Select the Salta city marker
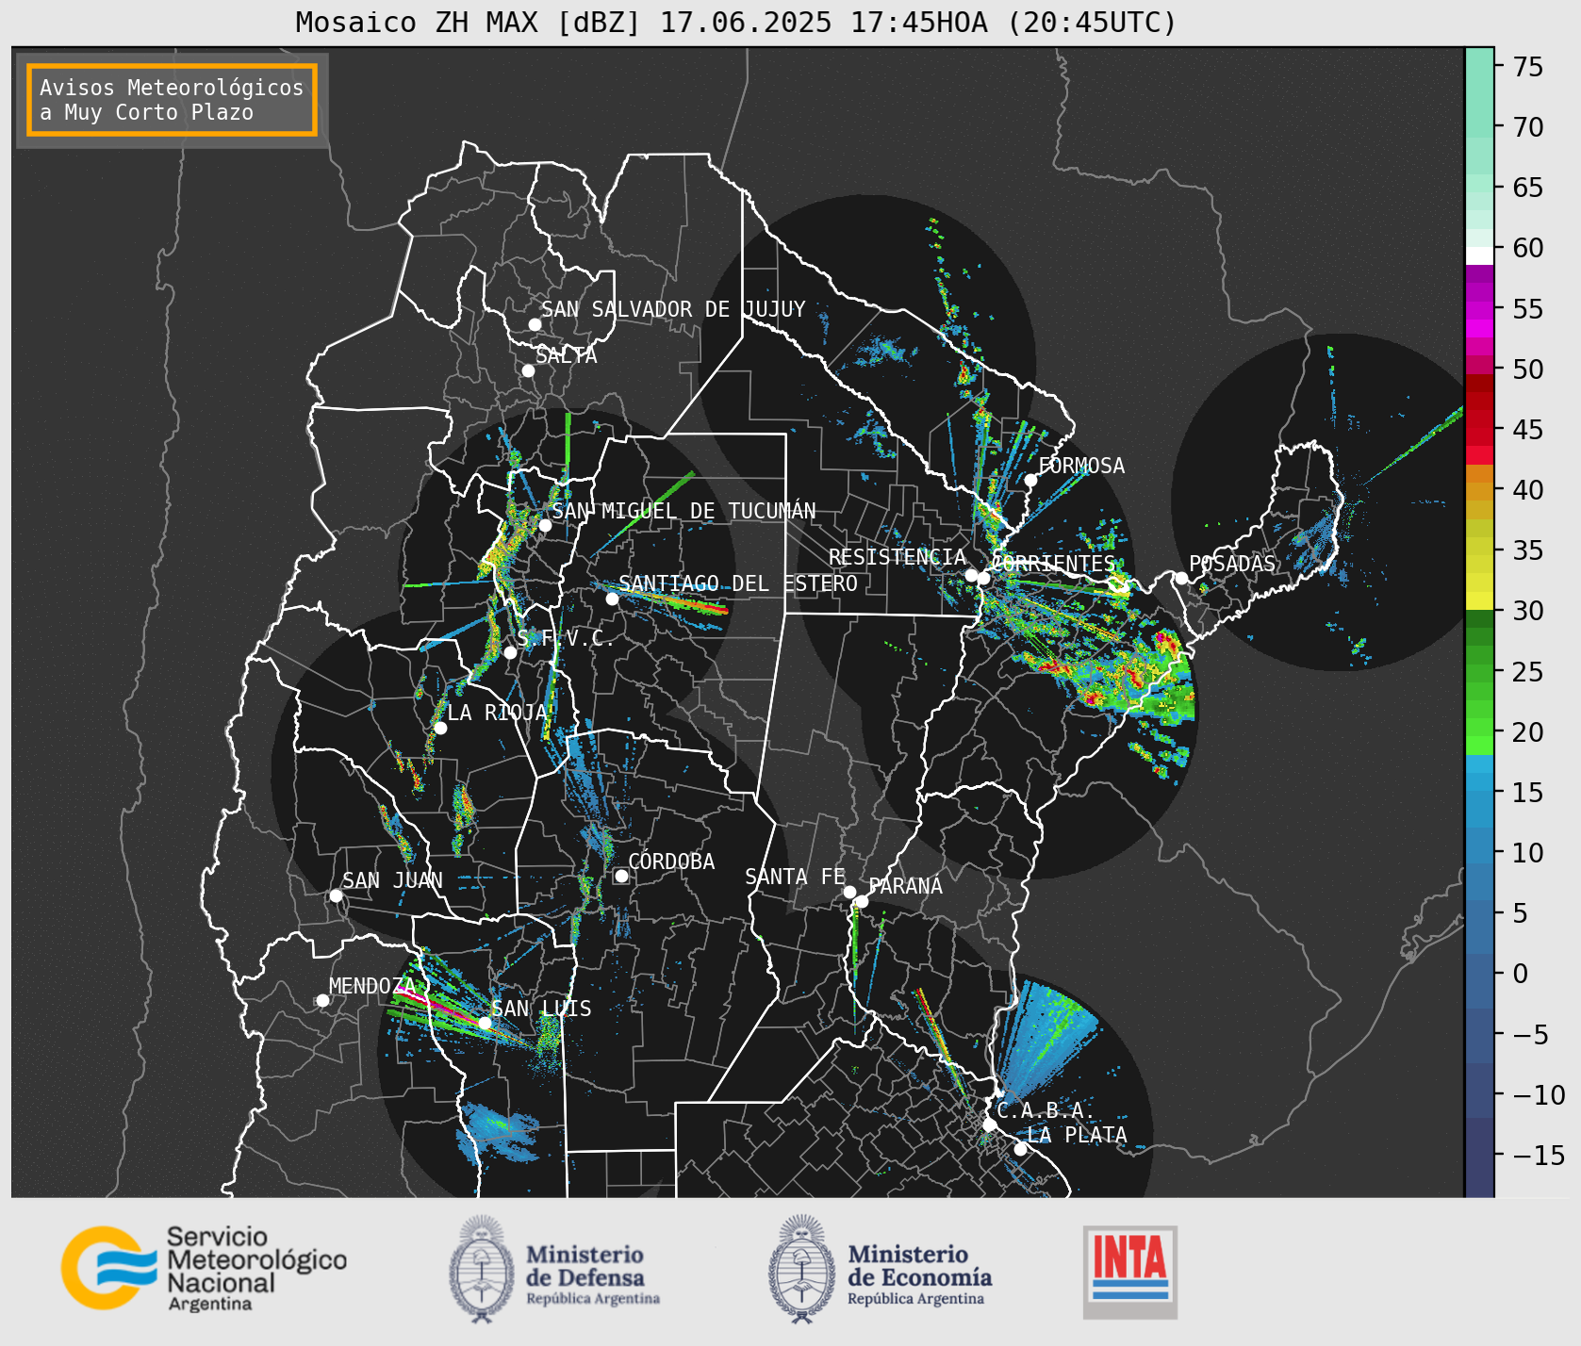The image size is (1581, 1346). tap(528, 370)
